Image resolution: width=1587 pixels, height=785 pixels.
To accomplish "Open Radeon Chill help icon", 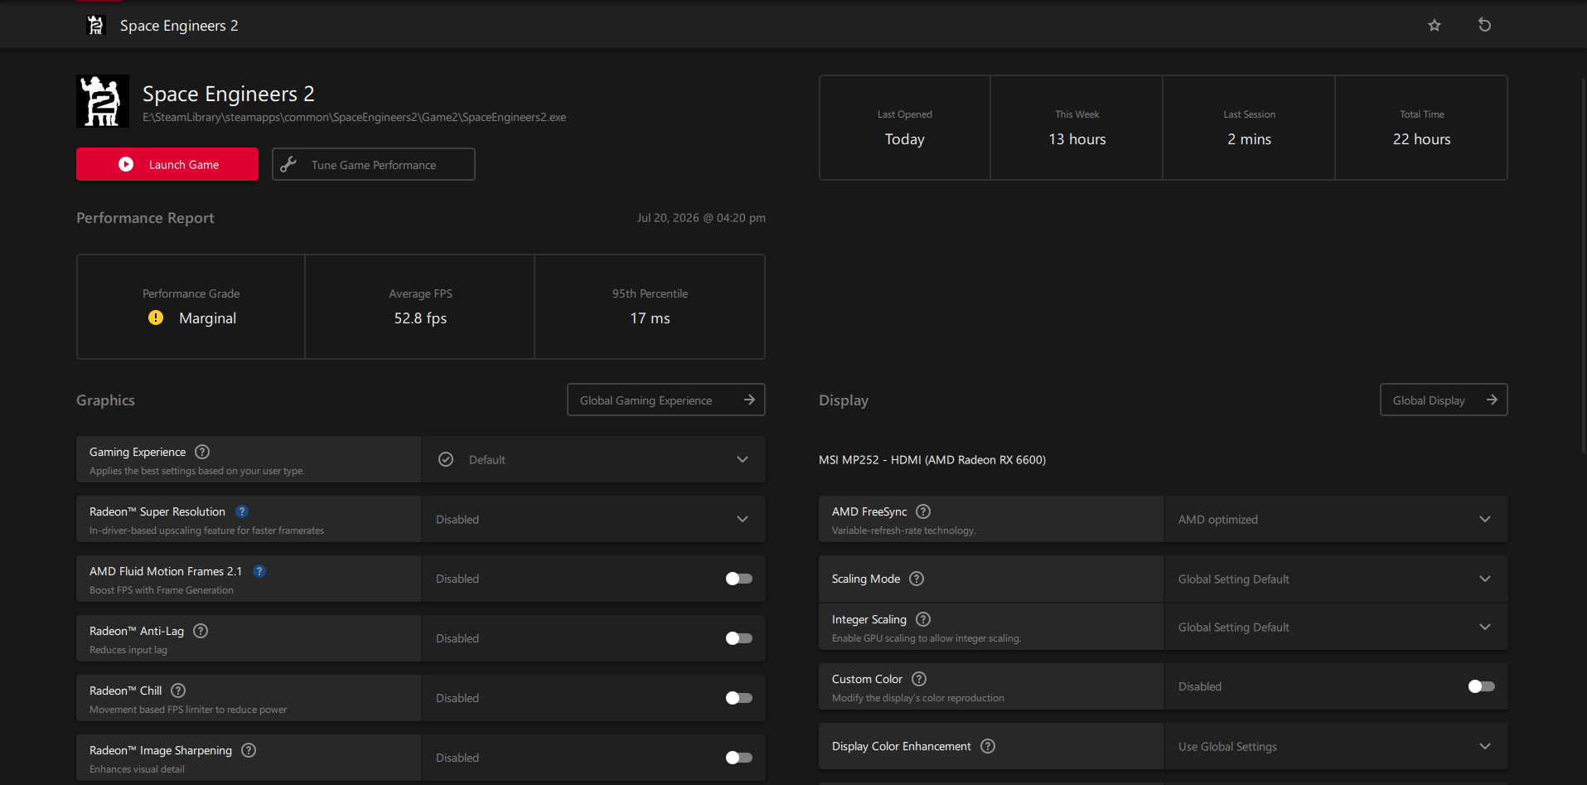I will coord(178,691).
